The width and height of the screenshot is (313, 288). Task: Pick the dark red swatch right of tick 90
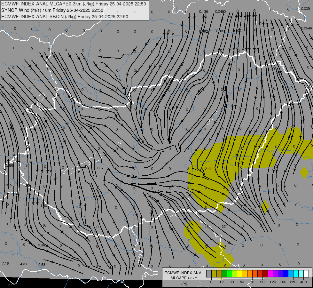tap(265, 274)
